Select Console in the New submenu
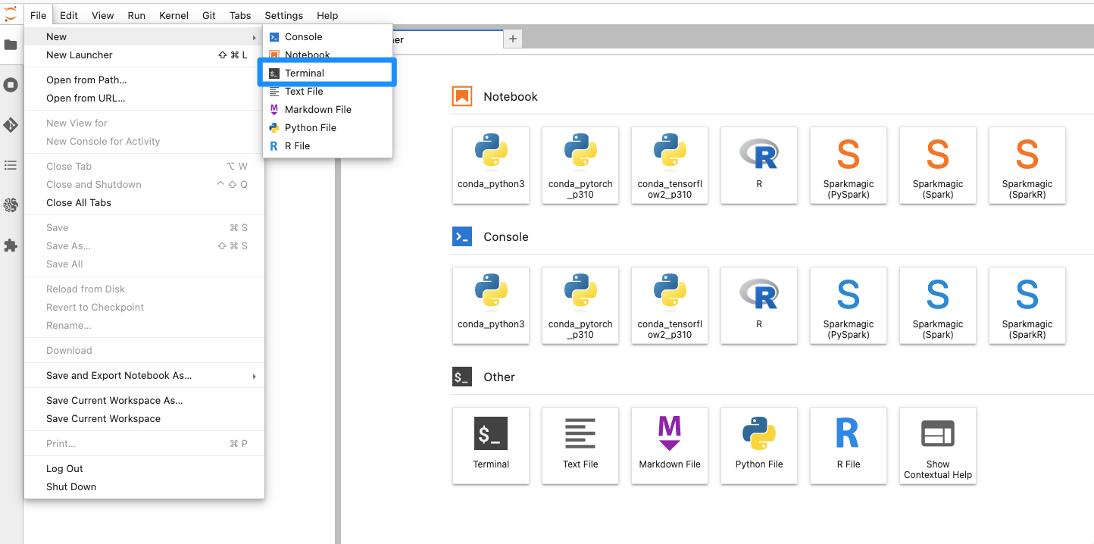 pyautogui.click(x=327, y=36)
